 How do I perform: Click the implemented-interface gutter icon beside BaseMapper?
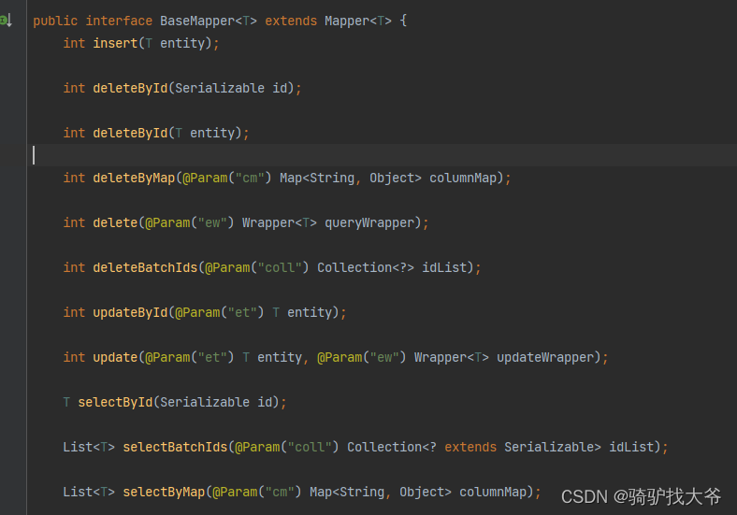[x=7, y=21]
